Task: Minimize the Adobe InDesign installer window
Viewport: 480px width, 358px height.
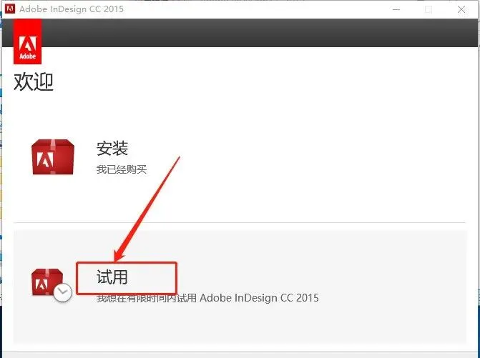Action: (x=396, y=9)
